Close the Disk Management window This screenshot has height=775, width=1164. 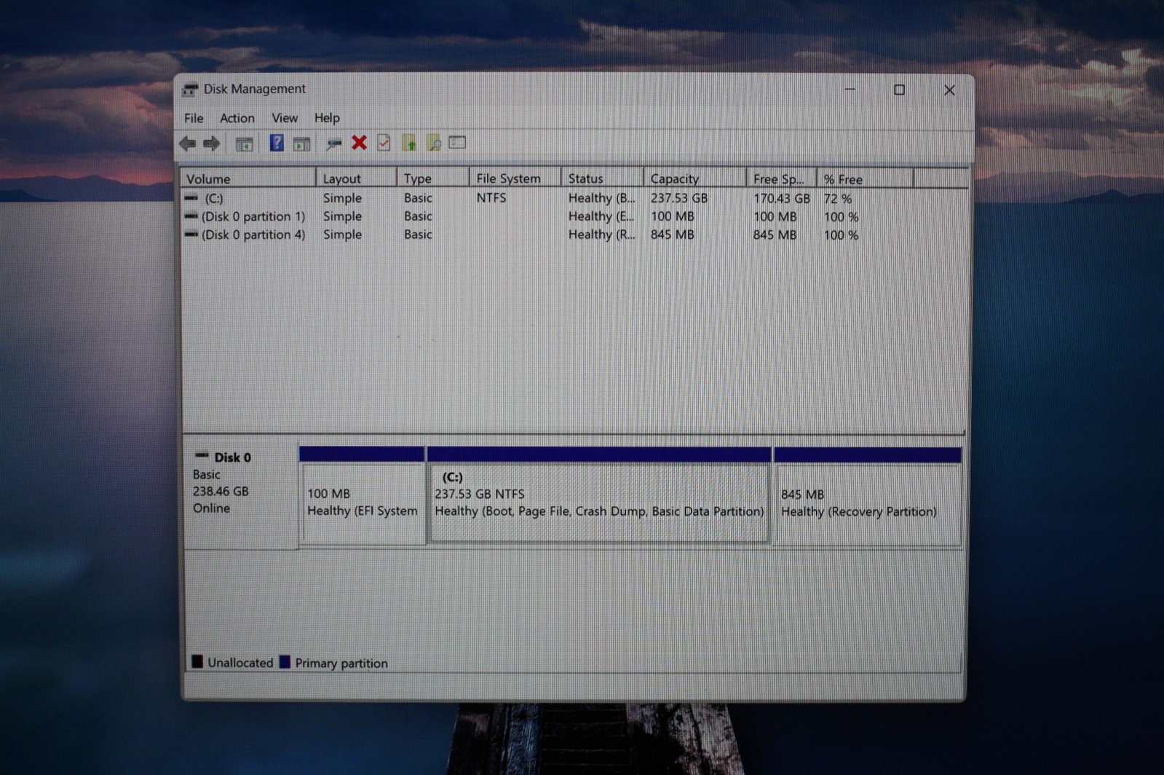(949, 90)
